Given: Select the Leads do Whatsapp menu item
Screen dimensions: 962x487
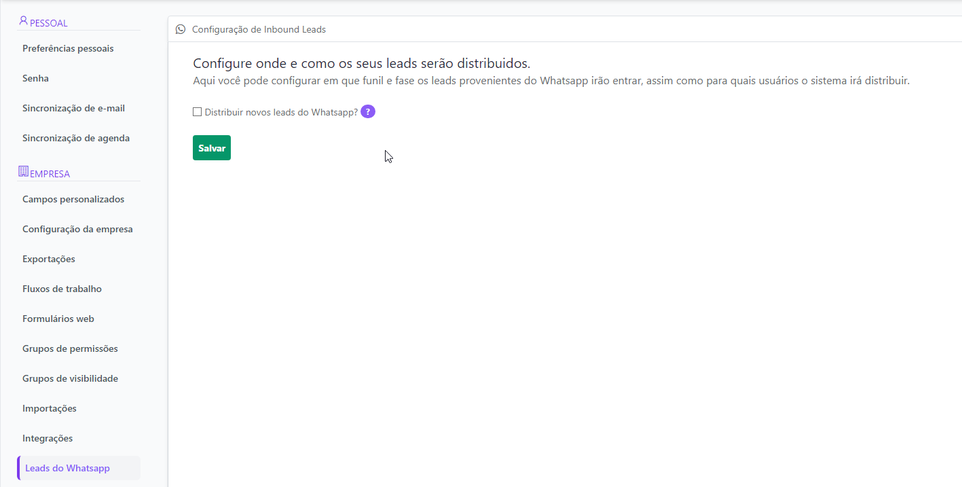Looking at the screenshot, I should [x=67, y=469].
